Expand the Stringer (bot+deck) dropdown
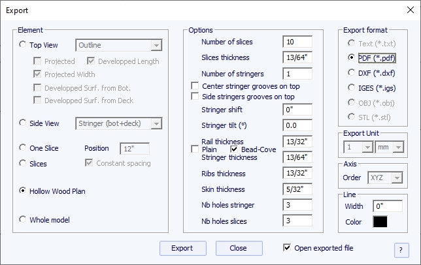Viewport: 421px width, 265px height. tap(119, 123)
